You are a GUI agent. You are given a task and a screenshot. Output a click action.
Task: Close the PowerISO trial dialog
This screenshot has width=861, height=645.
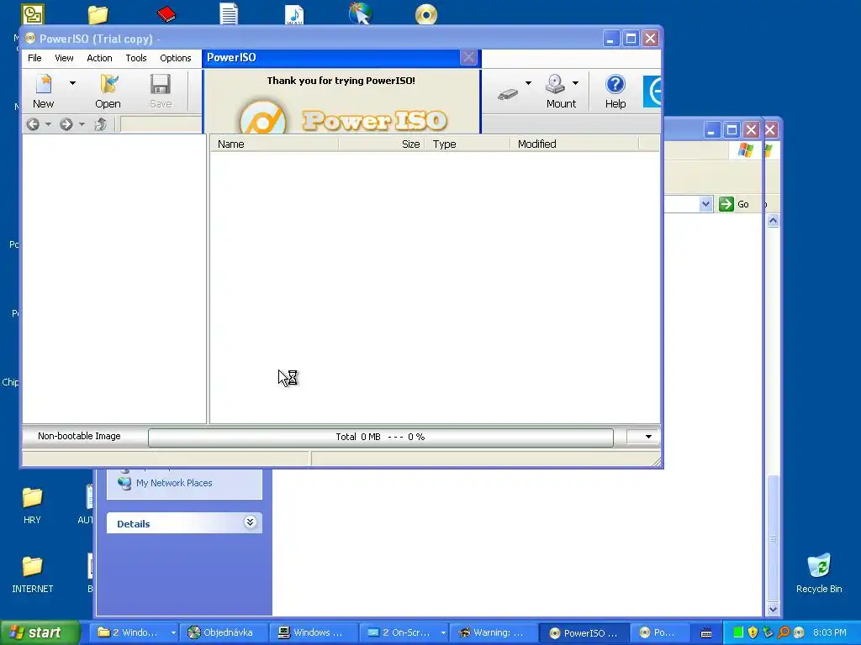[468, 58]
